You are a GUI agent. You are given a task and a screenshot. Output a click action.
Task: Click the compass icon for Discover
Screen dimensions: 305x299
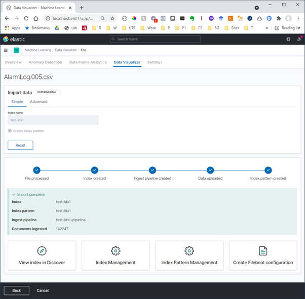42,251
